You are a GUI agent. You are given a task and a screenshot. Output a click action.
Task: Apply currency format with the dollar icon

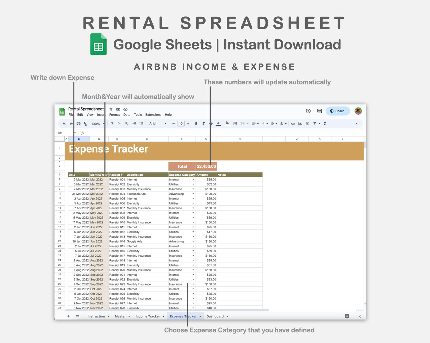[x=112, y=123]
